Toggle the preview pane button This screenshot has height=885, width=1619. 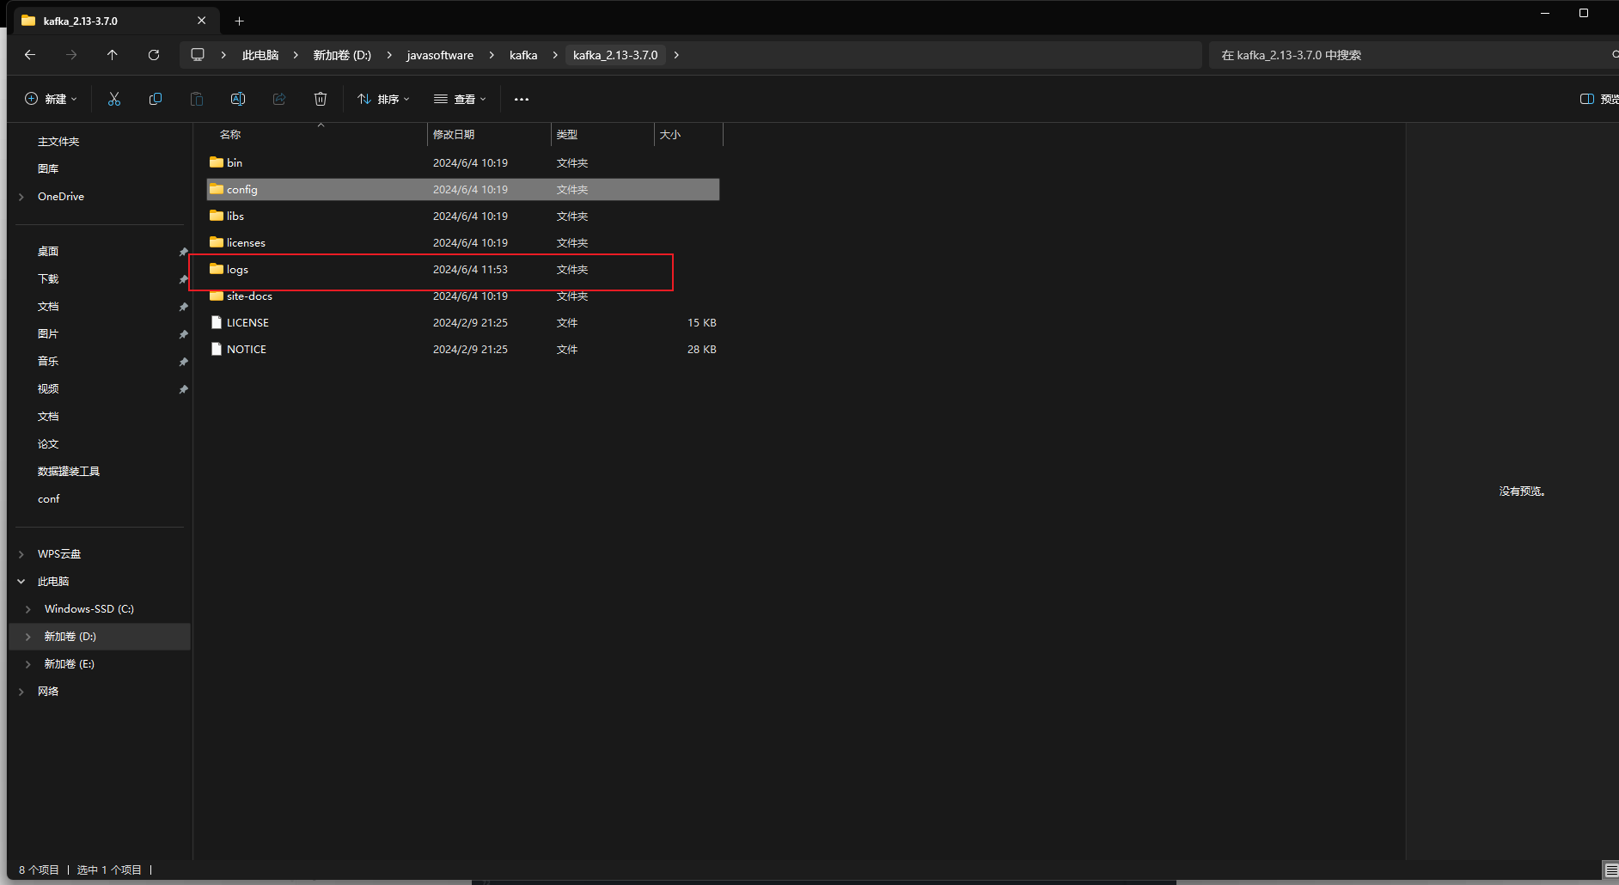tap(1598, 99)
